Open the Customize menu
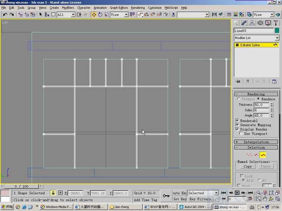This screenshot has width=282, height=211. pos(155,8)
